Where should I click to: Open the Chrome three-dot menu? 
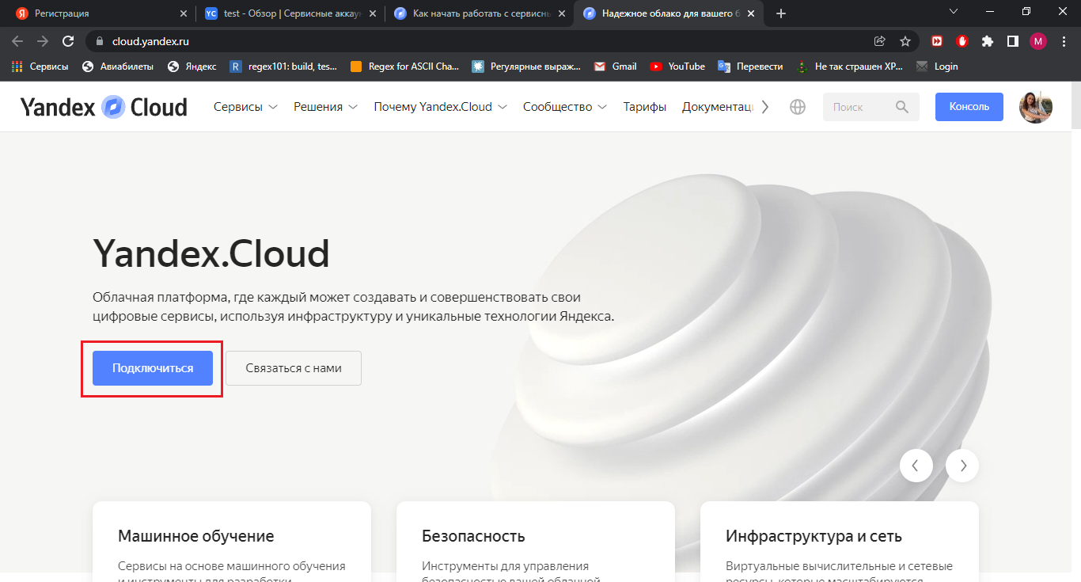(x=1063, y=41)
